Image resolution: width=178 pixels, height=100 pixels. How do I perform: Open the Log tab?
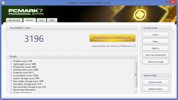coord(41,20)
